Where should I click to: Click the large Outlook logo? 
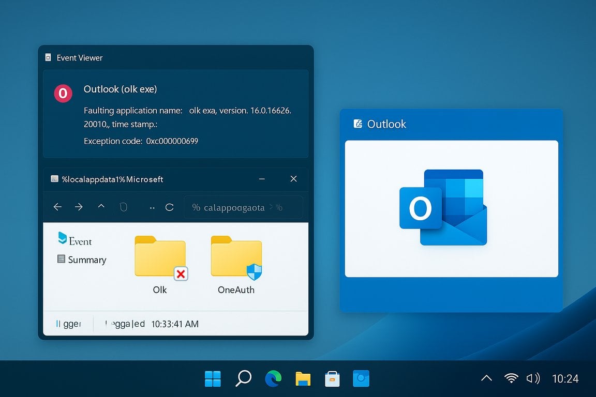tap(443, 207)
